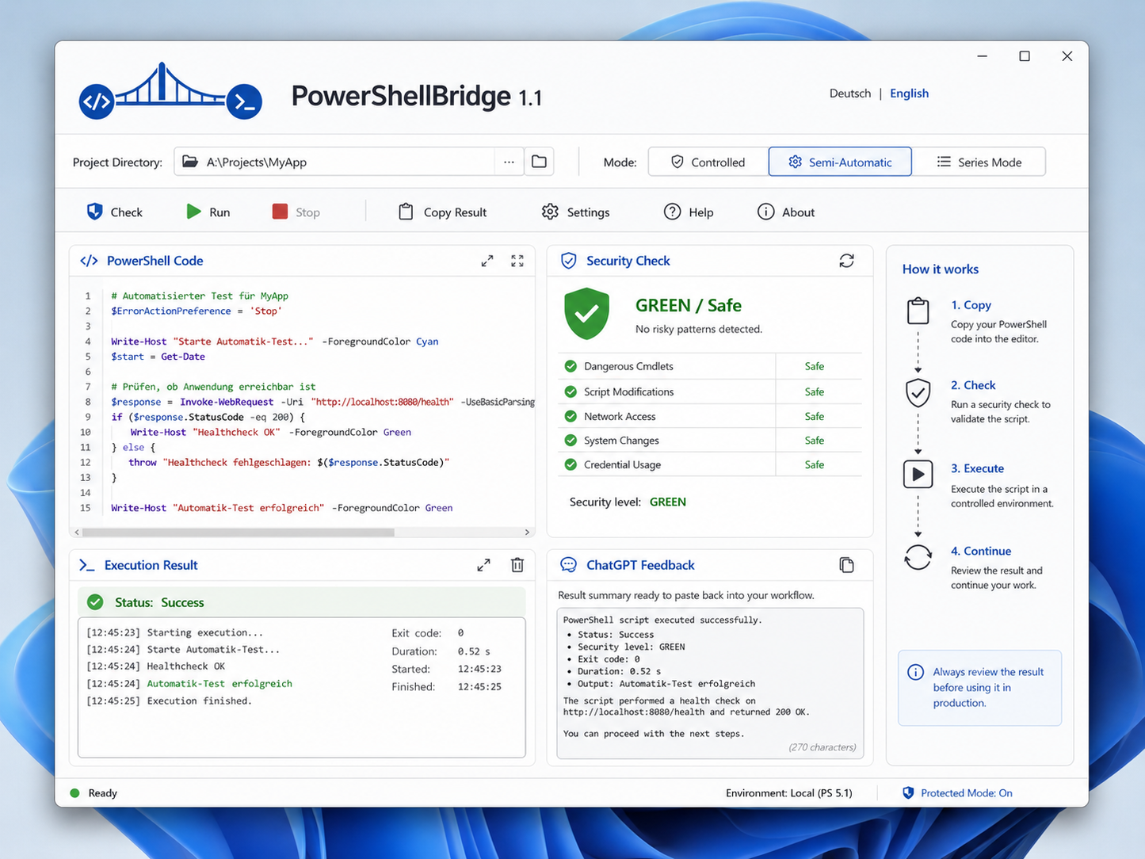Click the PowerShellBridge bridge logo
This screenshot has height=859, width=1145.
click(170, 92)
